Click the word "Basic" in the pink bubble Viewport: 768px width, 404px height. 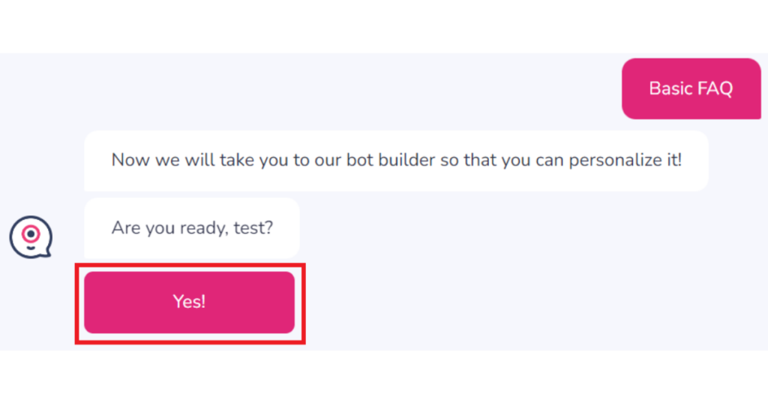coord(670,89)
